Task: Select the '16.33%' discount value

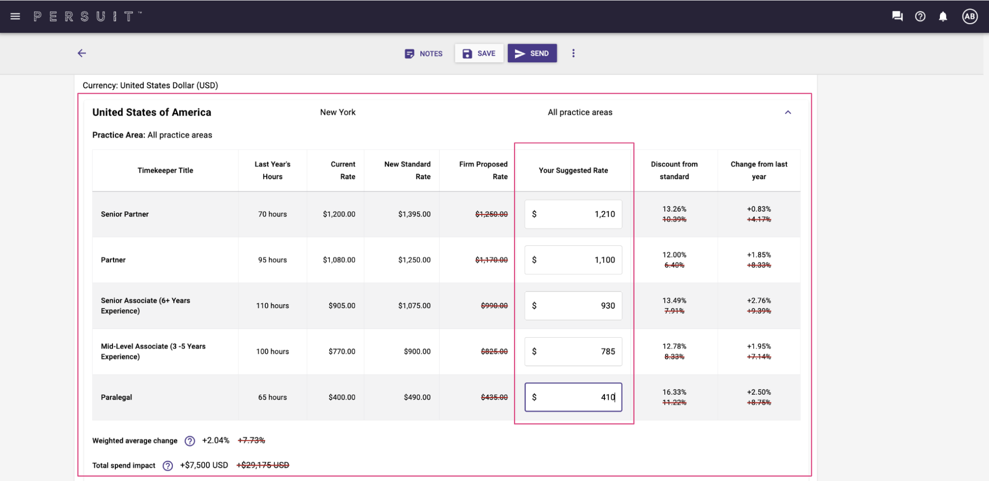Action: click(674, 392)
